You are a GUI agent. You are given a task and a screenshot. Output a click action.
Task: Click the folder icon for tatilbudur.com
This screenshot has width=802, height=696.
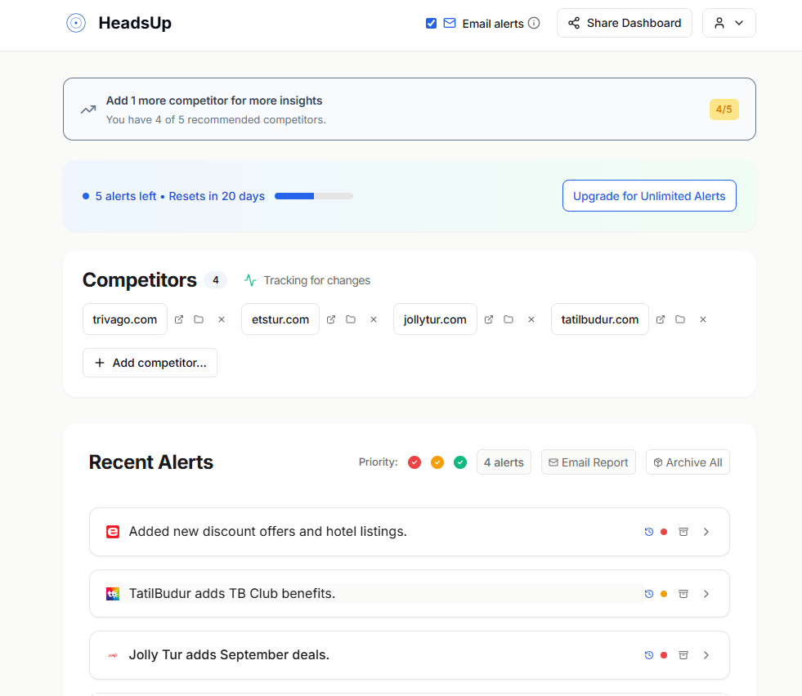[x=679, y=319]
